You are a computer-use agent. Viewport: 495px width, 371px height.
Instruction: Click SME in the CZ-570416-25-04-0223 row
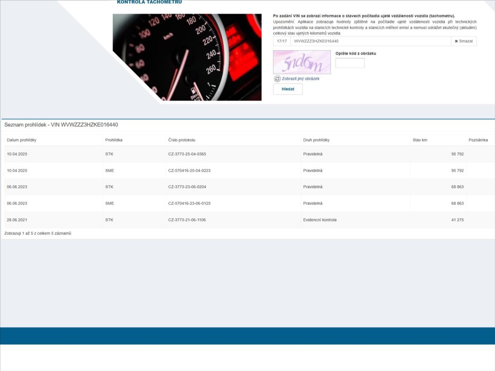(x=110, y=170)
